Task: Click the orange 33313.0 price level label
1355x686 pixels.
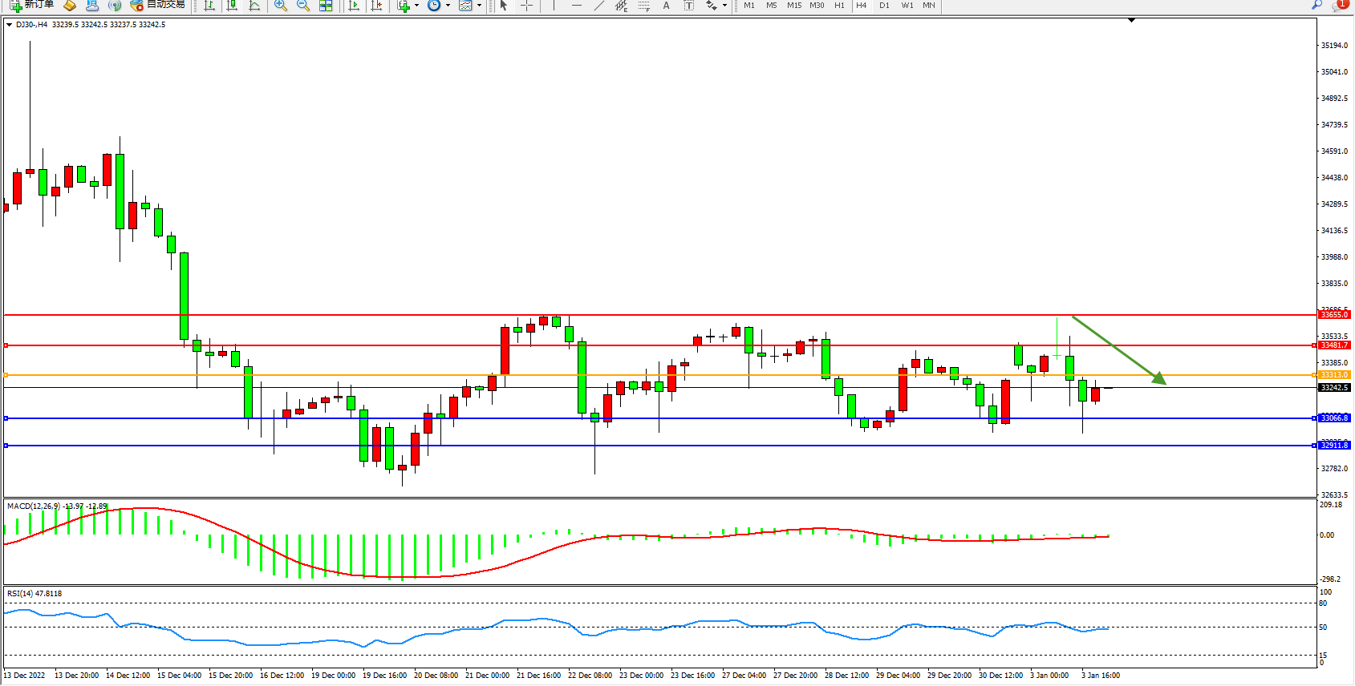Action: point(1334,375)
